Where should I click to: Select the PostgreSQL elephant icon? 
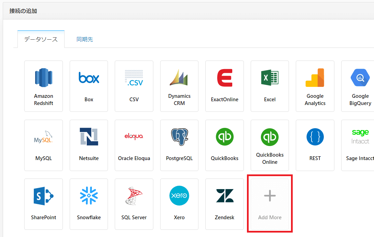tap(179, 137)
